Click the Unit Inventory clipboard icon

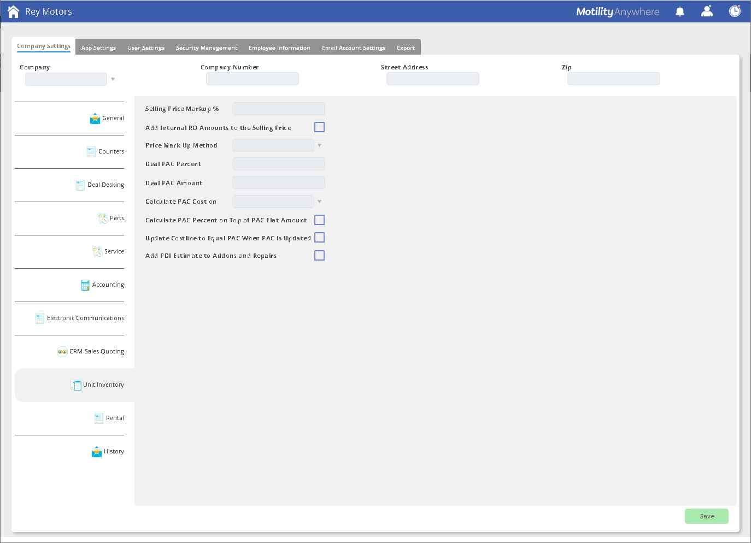[x=76, y=385]
